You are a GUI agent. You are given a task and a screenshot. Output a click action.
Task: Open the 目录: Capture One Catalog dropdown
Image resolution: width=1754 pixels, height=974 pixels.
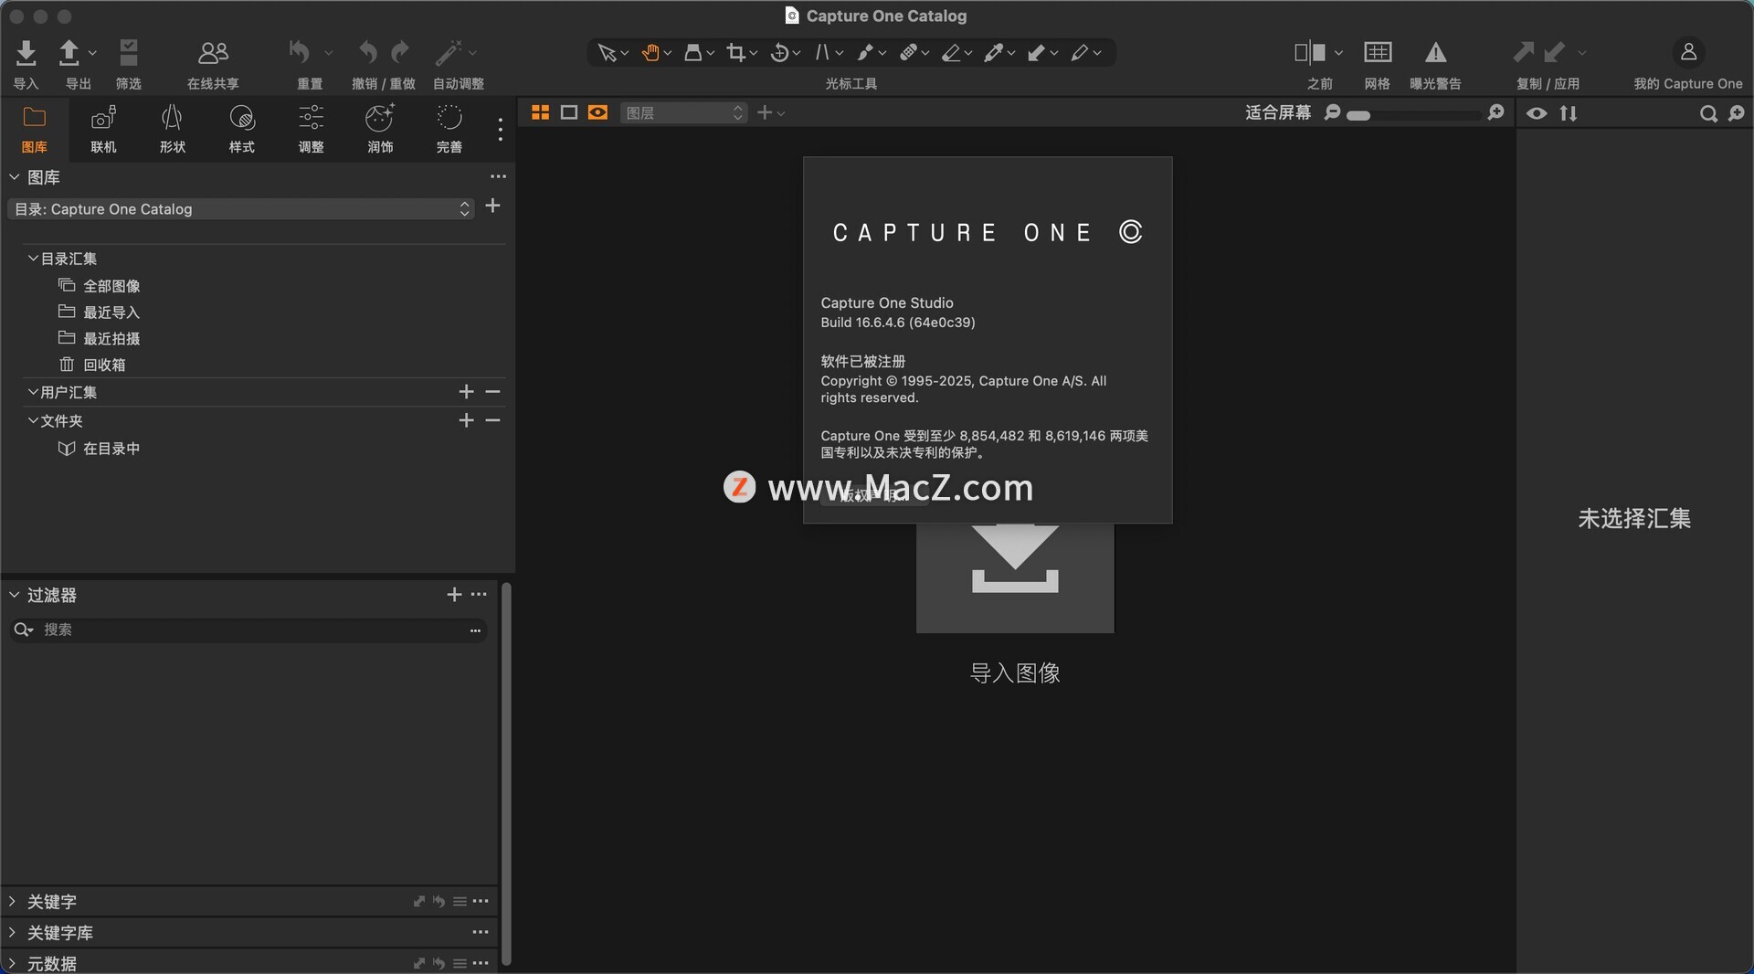click(241, 209)
